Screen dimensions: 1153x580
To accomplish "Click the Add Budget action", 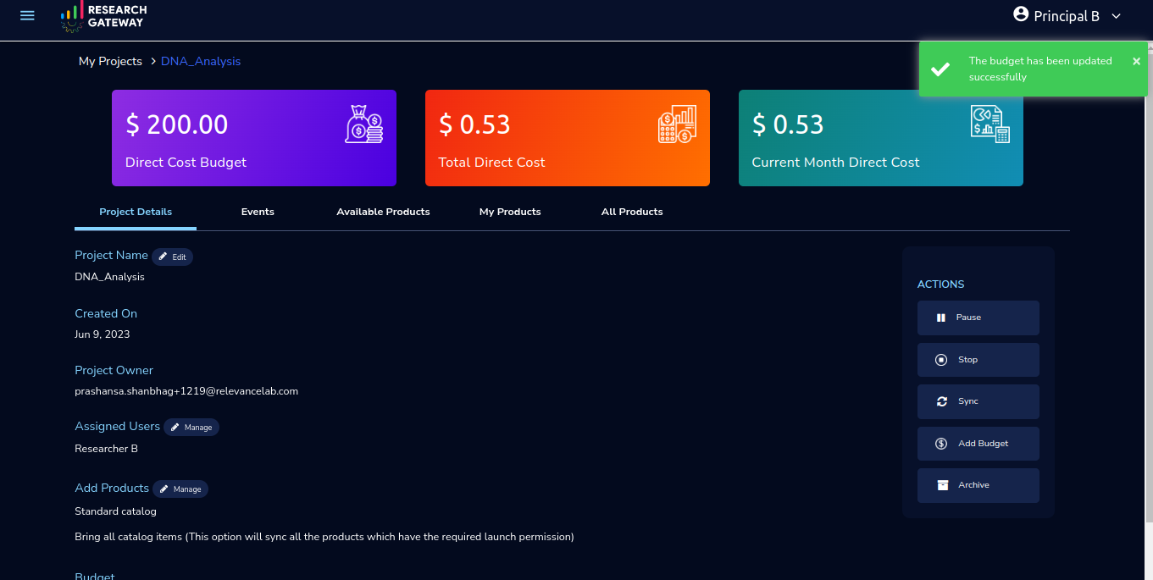I will click(x=978, y=444).
